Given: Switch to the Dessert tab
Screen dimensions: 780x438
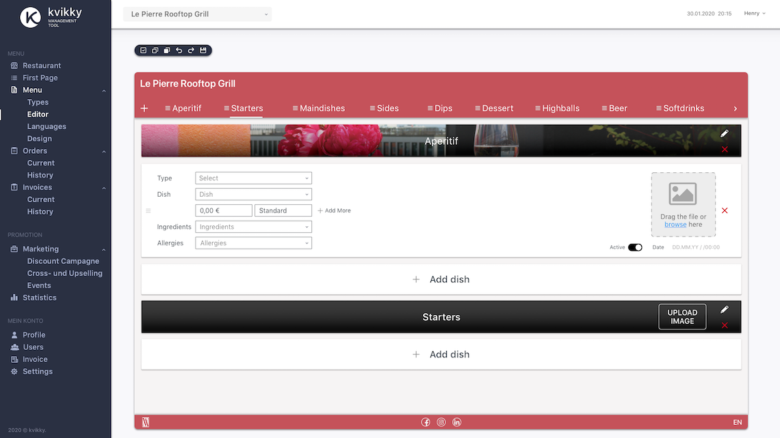Looking at the screenshot, I should click(494, 108).
